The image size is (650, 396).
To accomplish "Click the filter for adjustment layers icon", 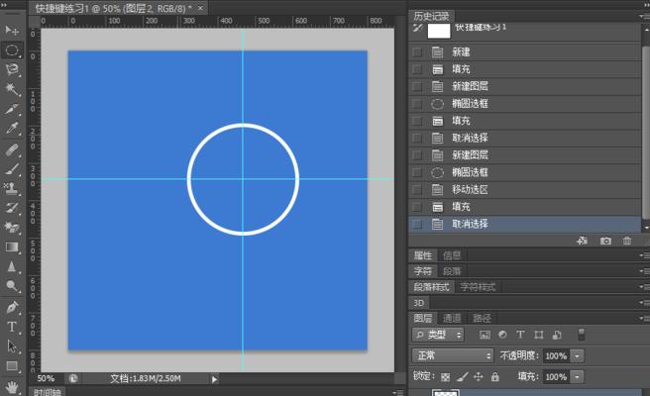I will [502, 335].
